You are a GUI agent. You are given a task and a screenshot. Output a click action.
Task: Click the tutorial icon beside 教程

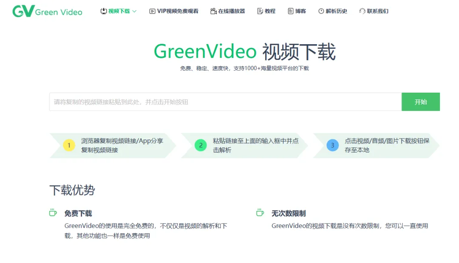[x=260, y=11]
